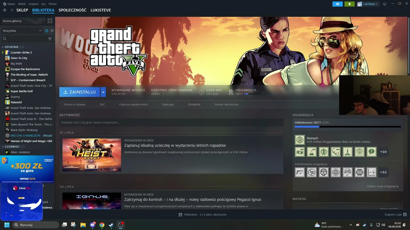
Task: Go forward with the navigation arrow
Action: coord(12,10)
